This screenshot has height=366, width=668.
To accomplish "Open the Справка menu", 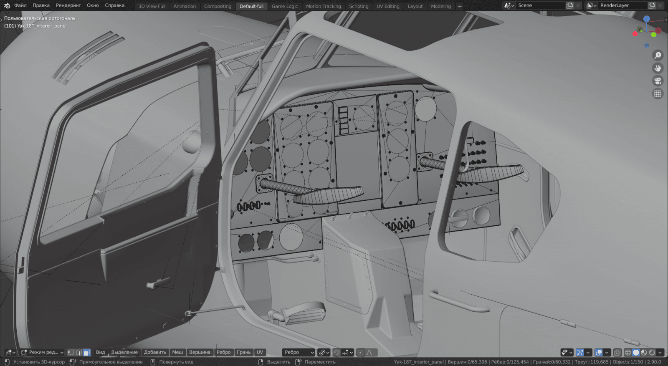I will click(x=114, y=5).
